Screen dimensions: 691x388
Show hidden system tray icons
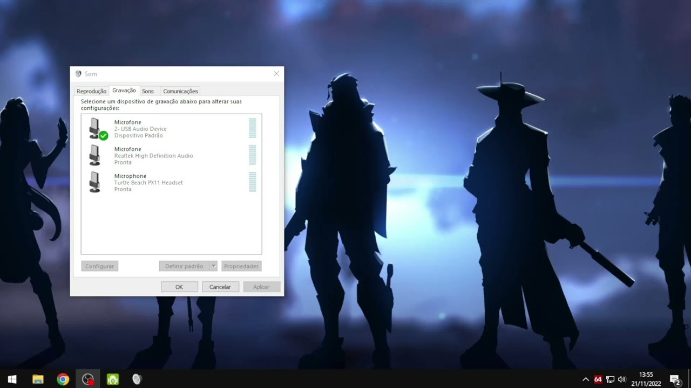[x=586, y=379]
